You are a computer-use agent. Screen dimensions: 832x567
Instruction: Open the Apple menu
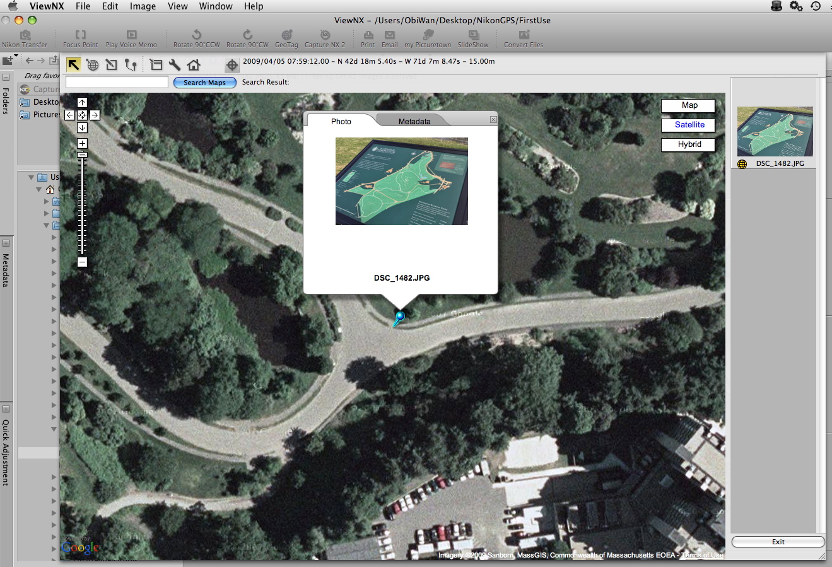13,6
